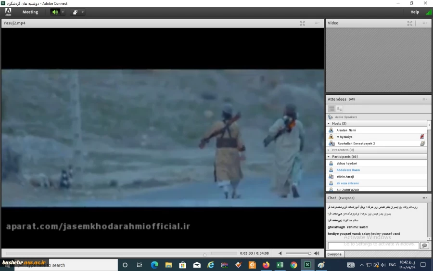Click the raise hand status icon

pos(75,12)
